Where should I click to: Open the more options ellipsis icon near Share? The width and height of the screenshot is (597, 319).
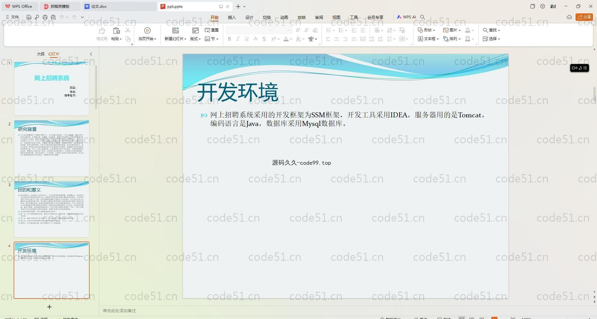[569, 17]
